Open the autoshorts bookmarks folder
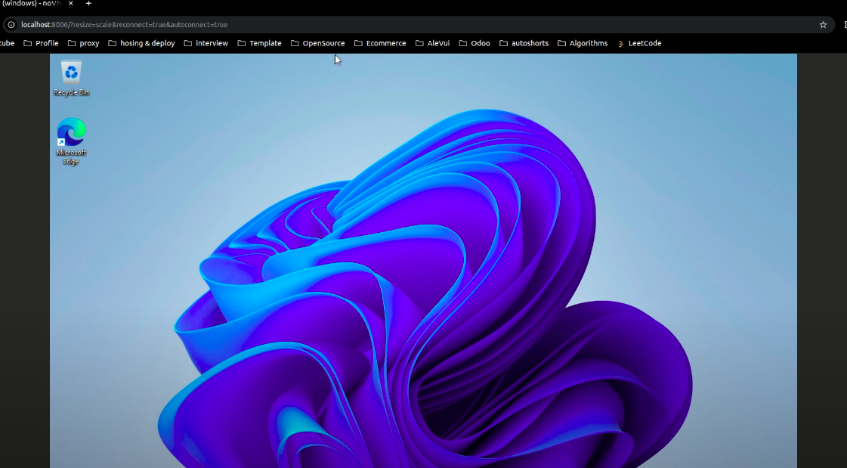This screenshot has width=847, height=468. tap(524, 43)
